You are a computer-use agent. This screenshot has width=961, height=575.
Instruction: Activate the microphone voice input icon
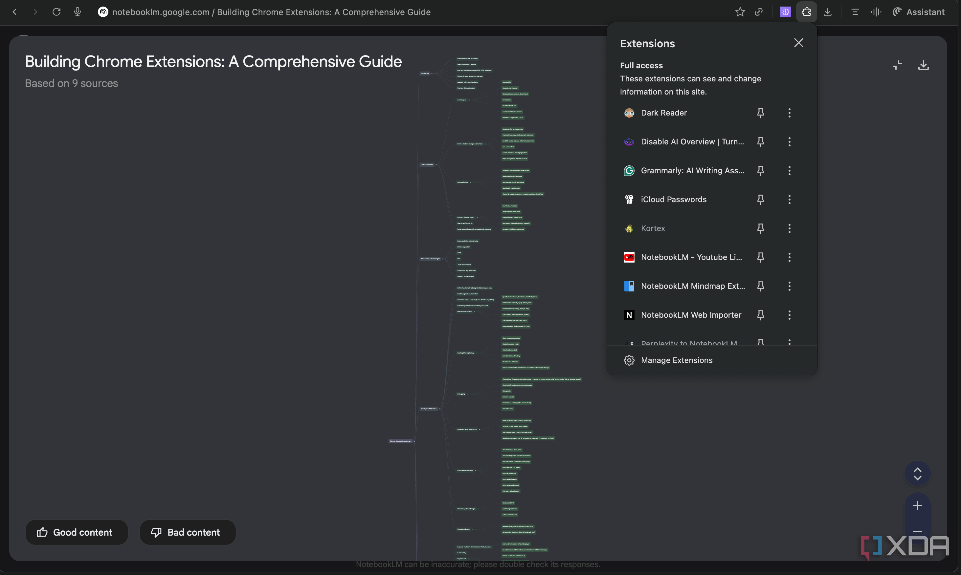pos(78,12)
